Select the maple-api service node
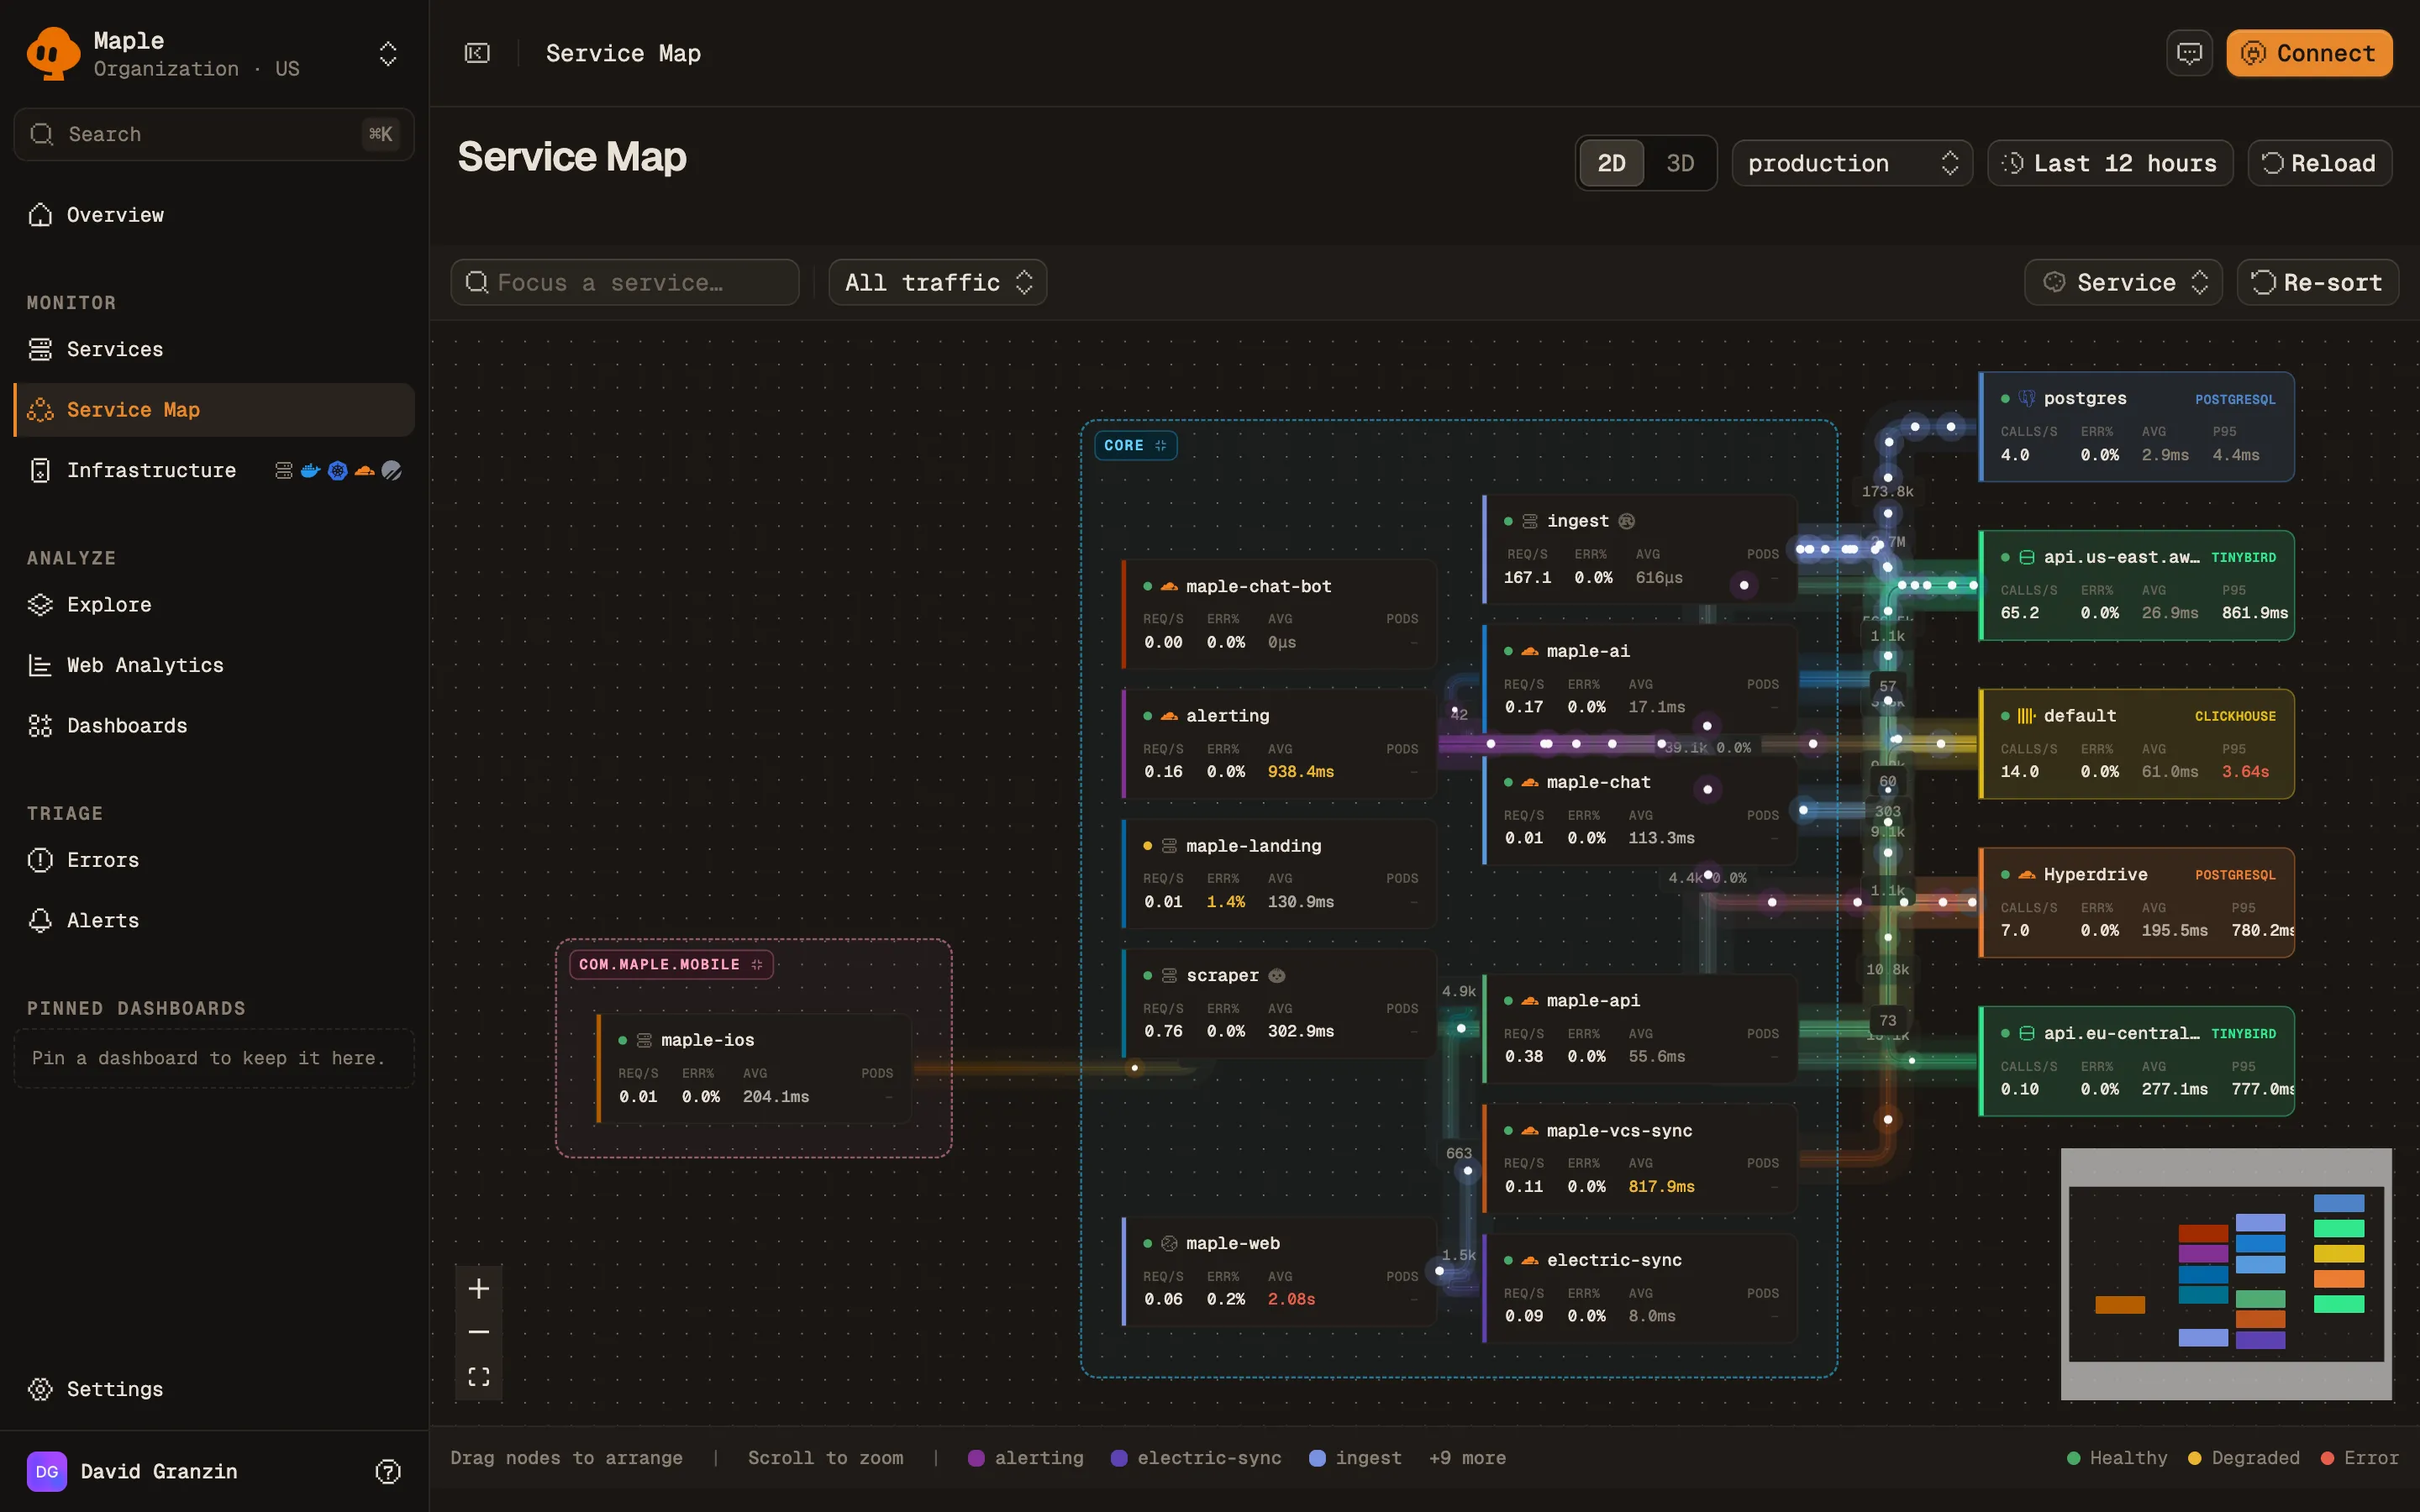The image size is (2420, 1512). 1640,1028
